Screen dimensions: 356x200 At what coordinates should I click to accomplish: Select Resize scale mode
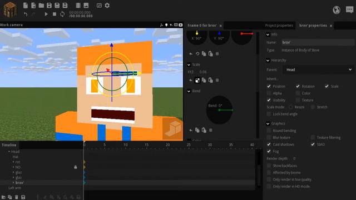[290, 107]
